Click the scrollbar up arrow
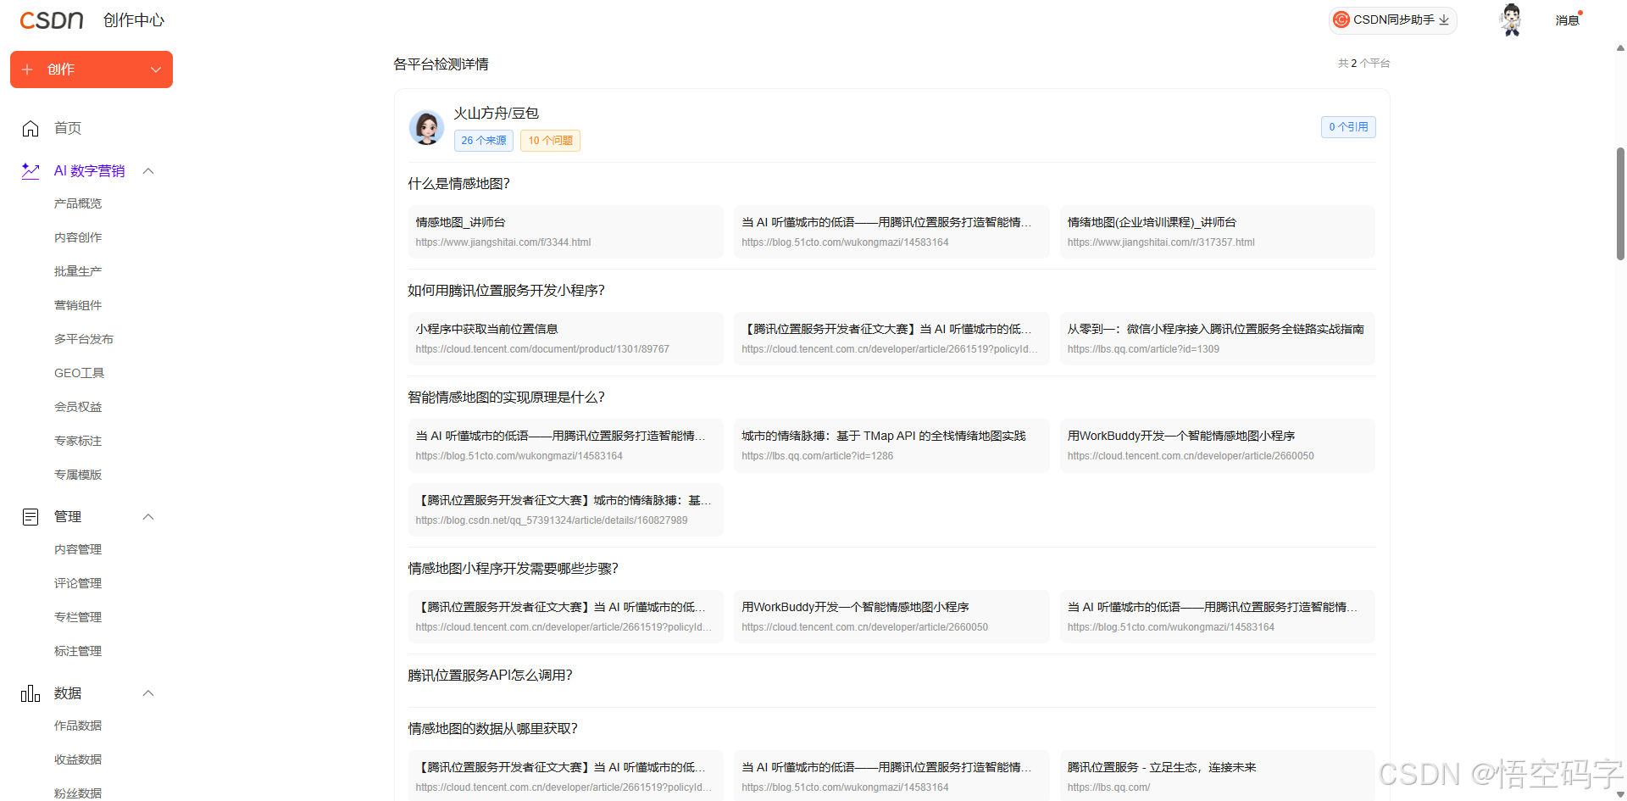 pyautogui.click(x=1620, y=48)
